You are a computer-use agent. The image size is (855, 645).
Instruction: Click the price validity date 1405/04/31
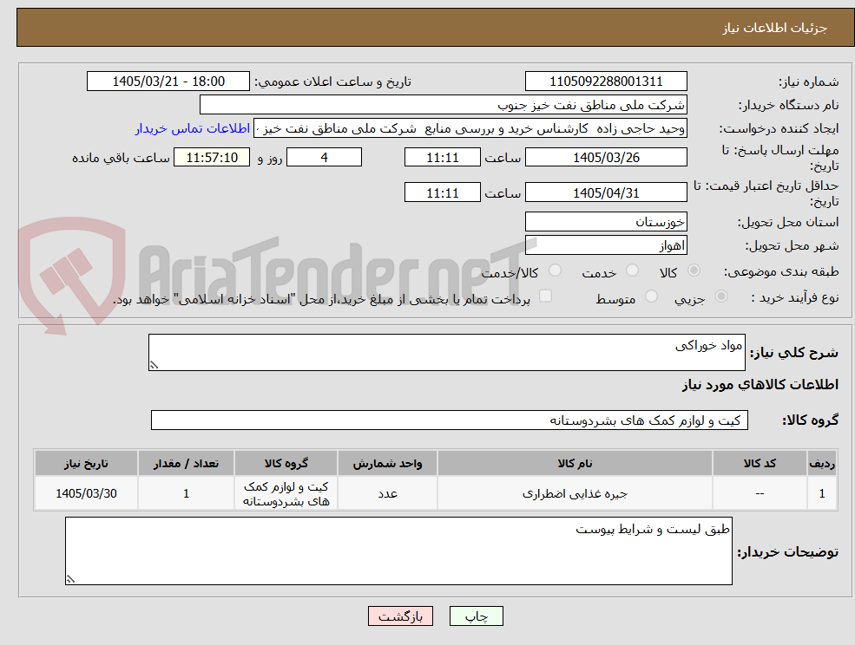click(606, 192)
